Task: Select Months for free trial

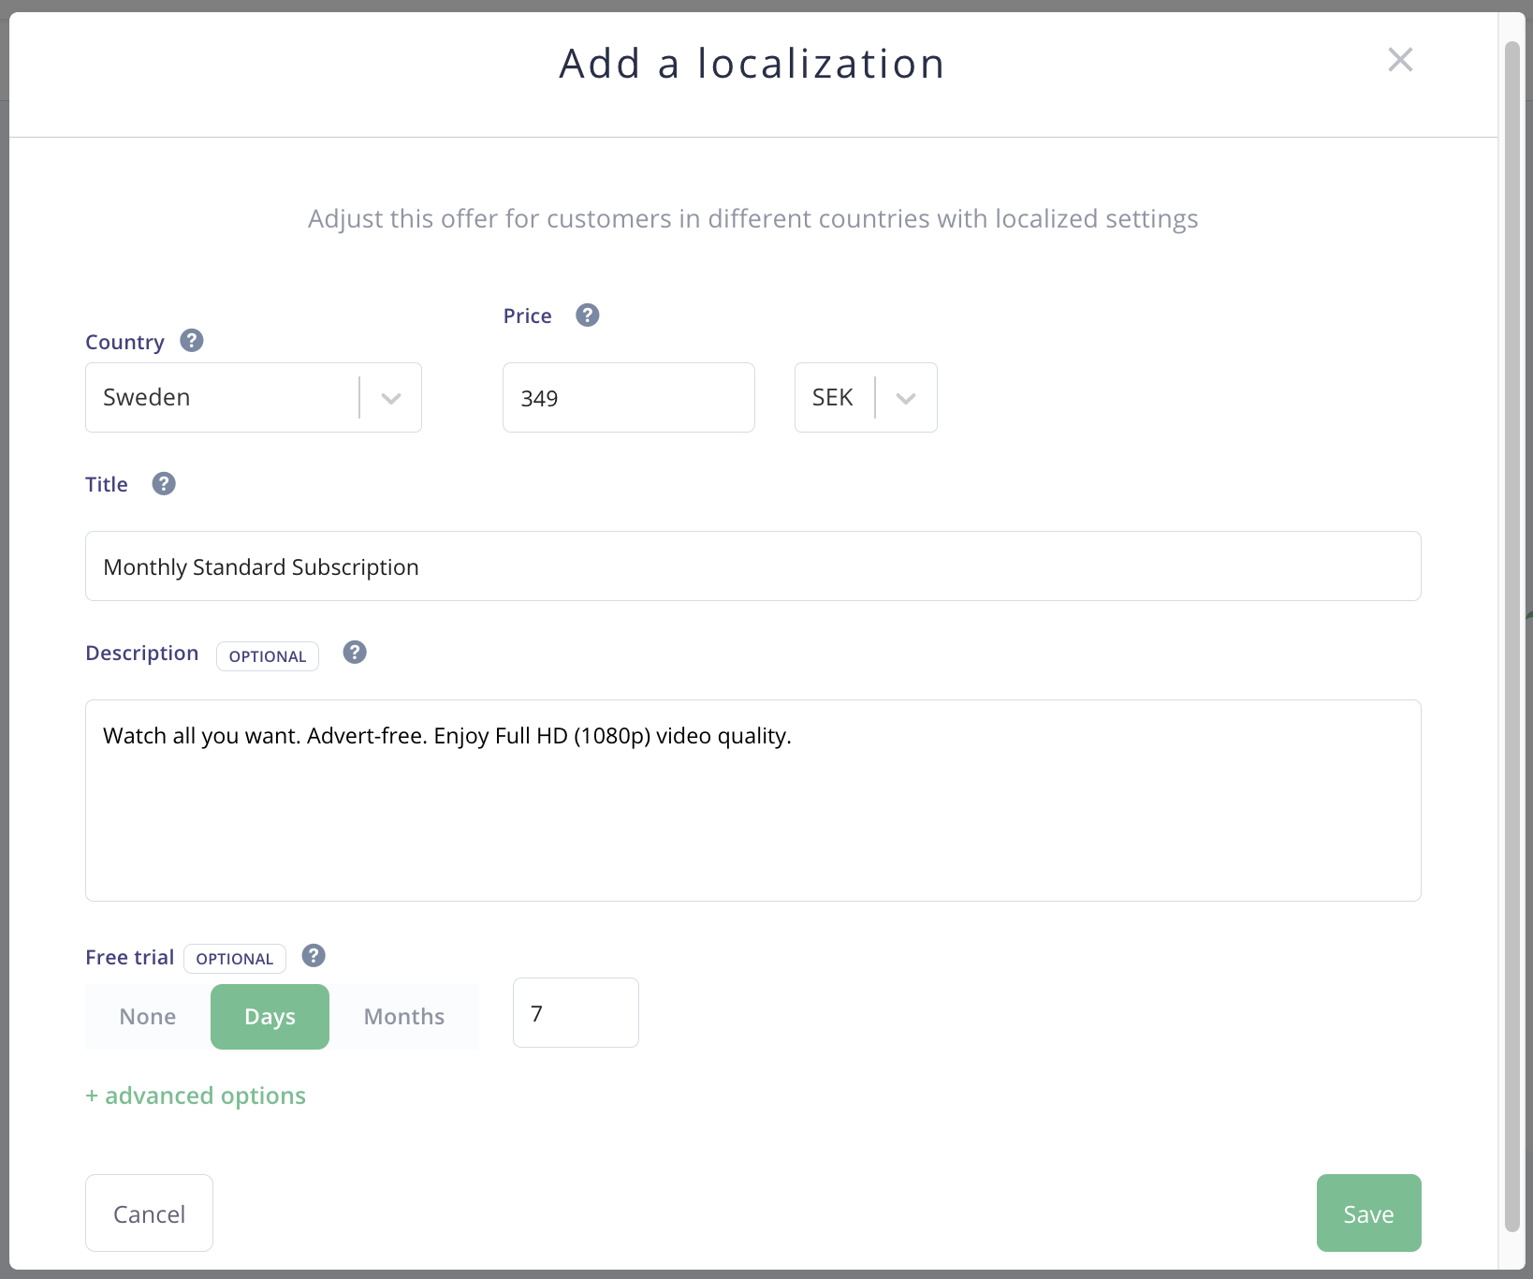Action: pyautogui.click(x=404, y=1017)
